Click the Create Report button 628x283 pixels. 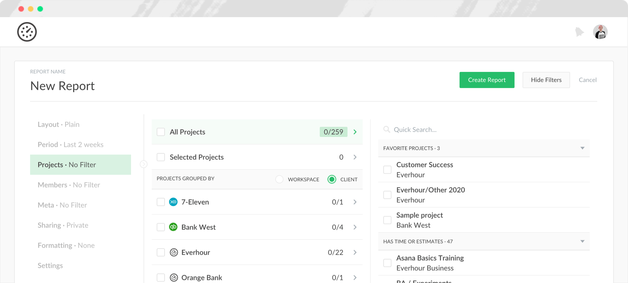coord(487,80)
